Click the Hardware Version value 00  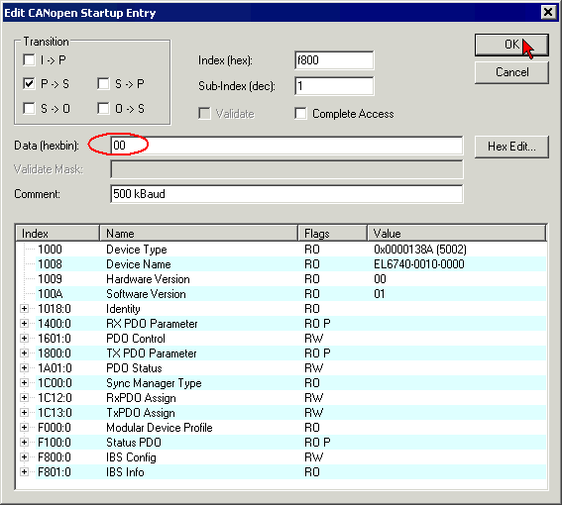[x=380, y=279]
